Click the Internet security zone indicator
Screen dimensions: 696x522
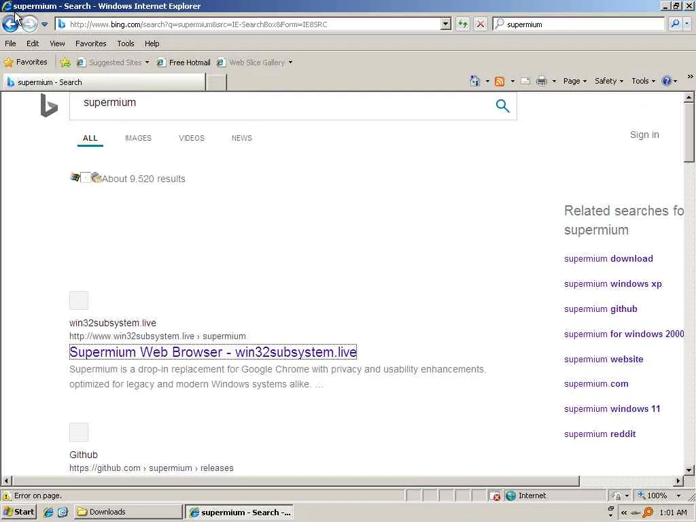click(526, 495)
